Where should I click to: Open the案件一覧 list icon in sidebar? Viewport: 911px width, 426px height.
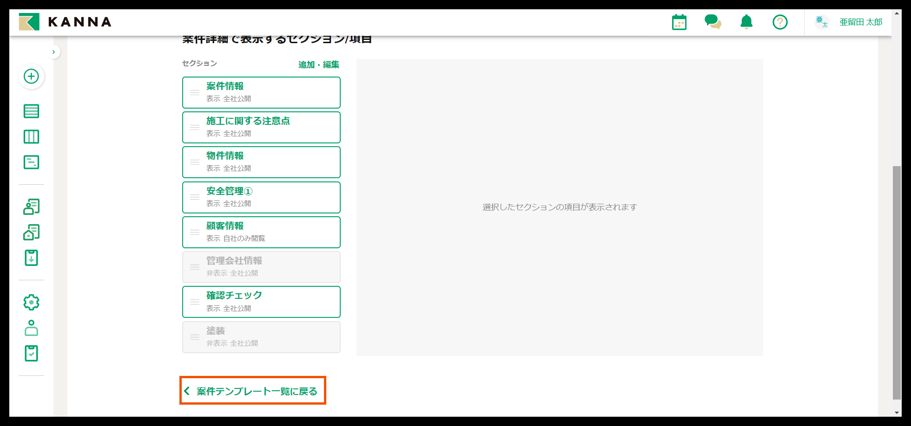31,111
